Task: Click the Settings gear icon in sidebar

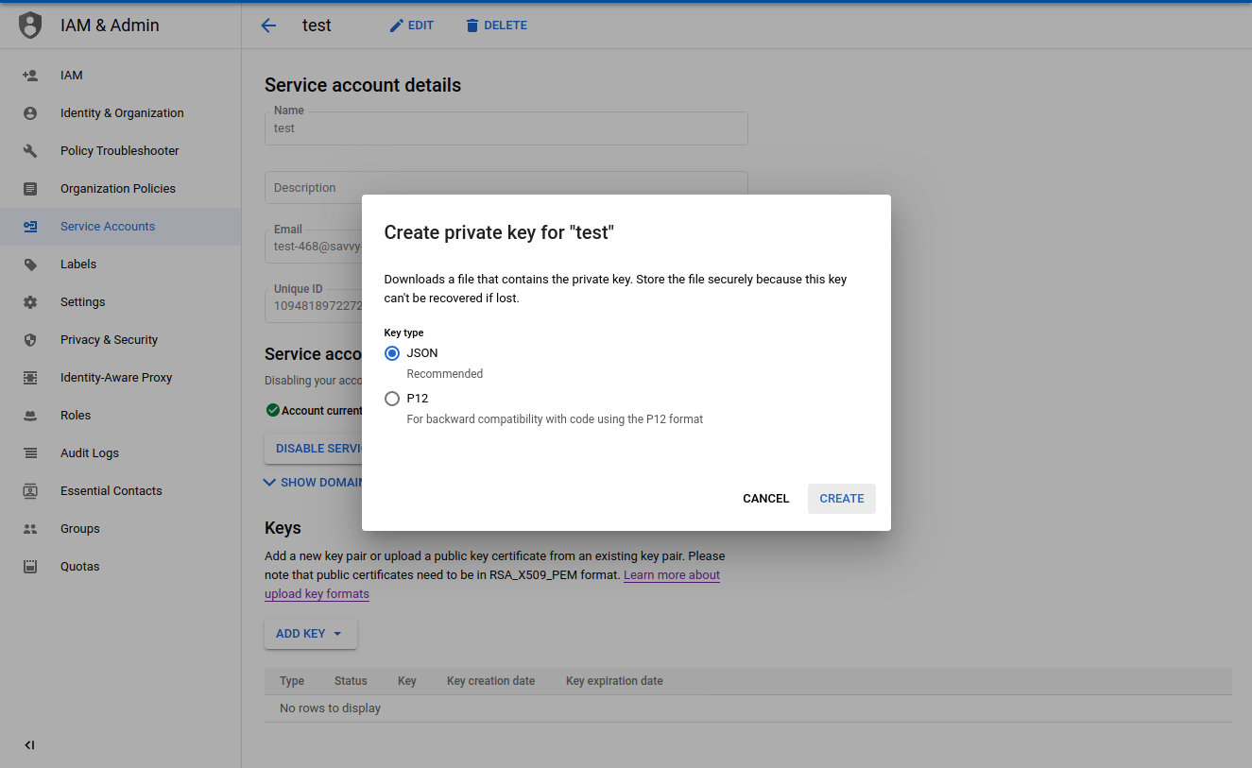Action: click(x=30, y=302)
